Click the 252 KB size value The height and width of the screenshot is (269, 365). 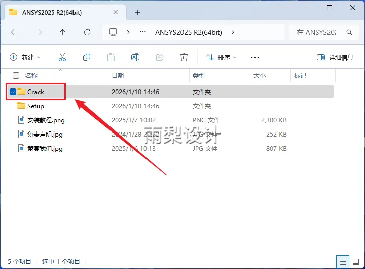tap(276, 134)
